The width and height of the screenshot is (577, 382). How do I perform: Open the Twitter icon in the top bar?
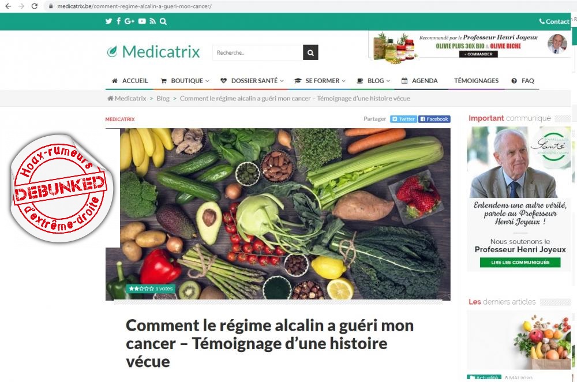pos(108,21)
